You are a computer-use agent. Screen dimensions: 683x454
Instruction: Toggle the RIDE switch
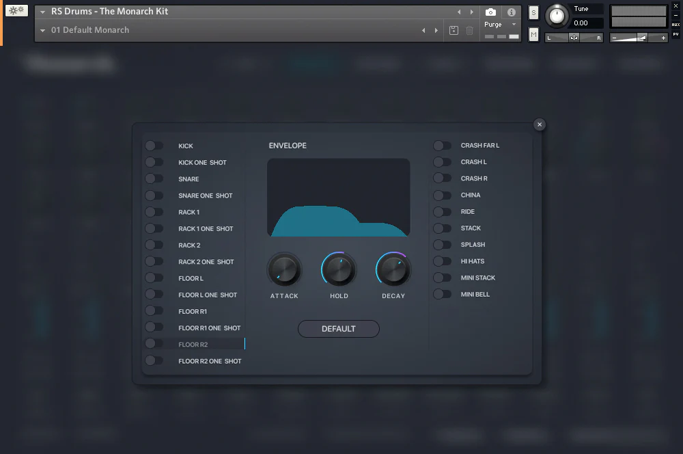(442, 212)
